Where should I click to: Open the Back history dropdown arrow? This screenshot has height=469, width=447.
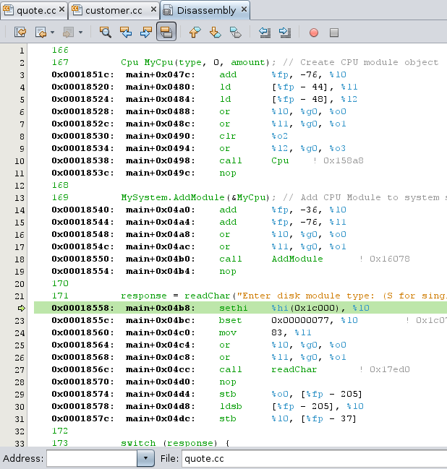pos(52,33)
